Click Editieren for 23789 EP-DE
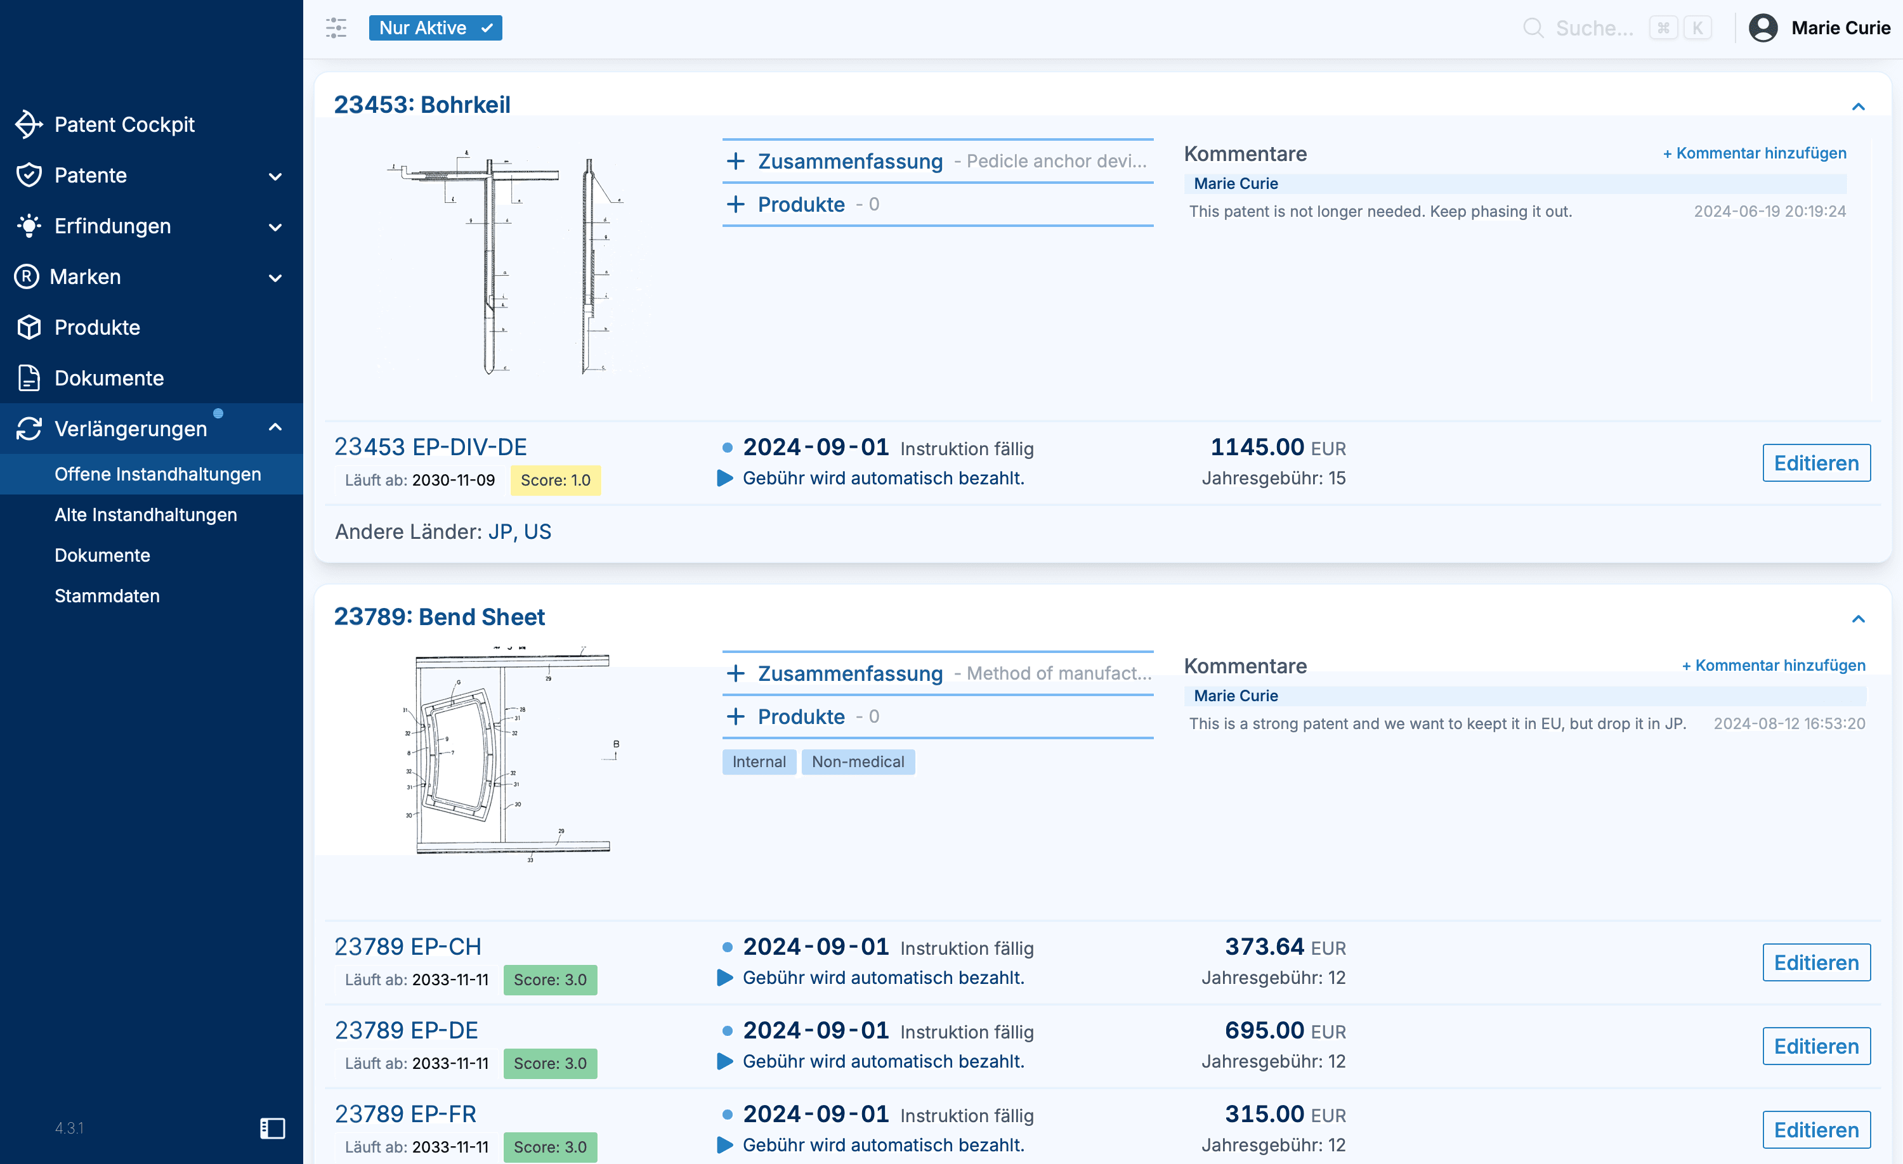1903x1164 pixels. pos(1815,1046)
